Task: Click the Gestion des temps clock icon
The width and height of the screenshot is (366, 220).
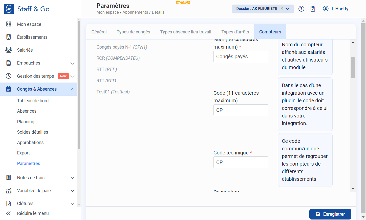Action: tap(9, 76)
